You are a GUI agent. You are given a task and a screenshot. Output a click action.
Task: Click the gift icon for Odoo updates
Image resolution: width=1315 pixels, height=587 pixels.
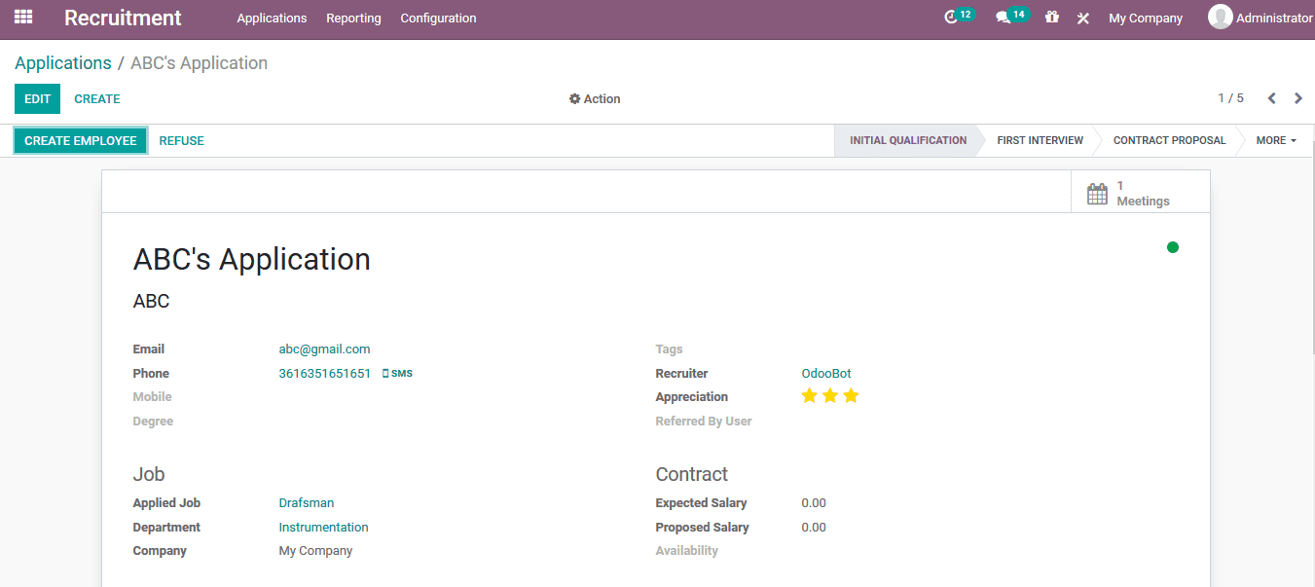[1051, 18]
